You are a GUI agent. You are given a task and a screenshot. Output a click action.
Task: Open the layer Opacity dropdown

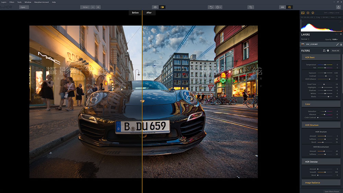click(335, 39)
